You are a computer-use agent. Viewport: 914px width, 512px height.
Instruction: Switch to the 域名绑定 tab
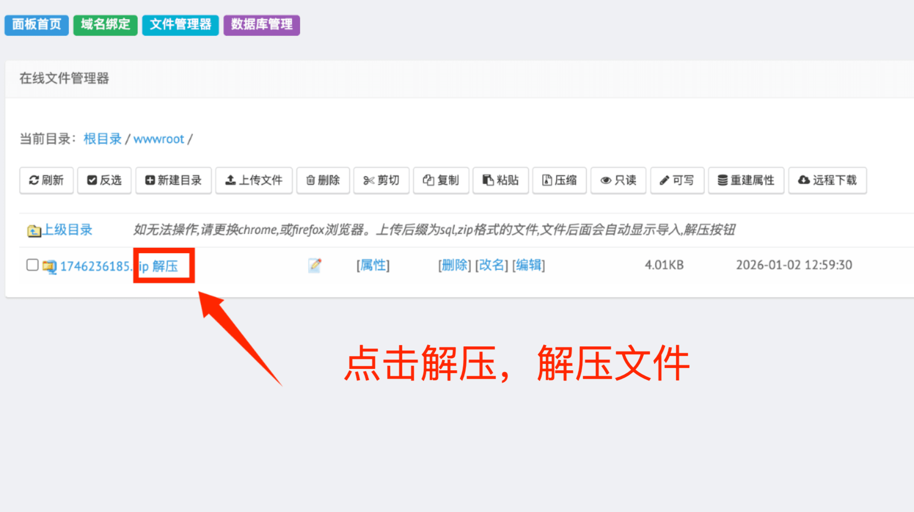pyautogui.click(x=106, y=25)
